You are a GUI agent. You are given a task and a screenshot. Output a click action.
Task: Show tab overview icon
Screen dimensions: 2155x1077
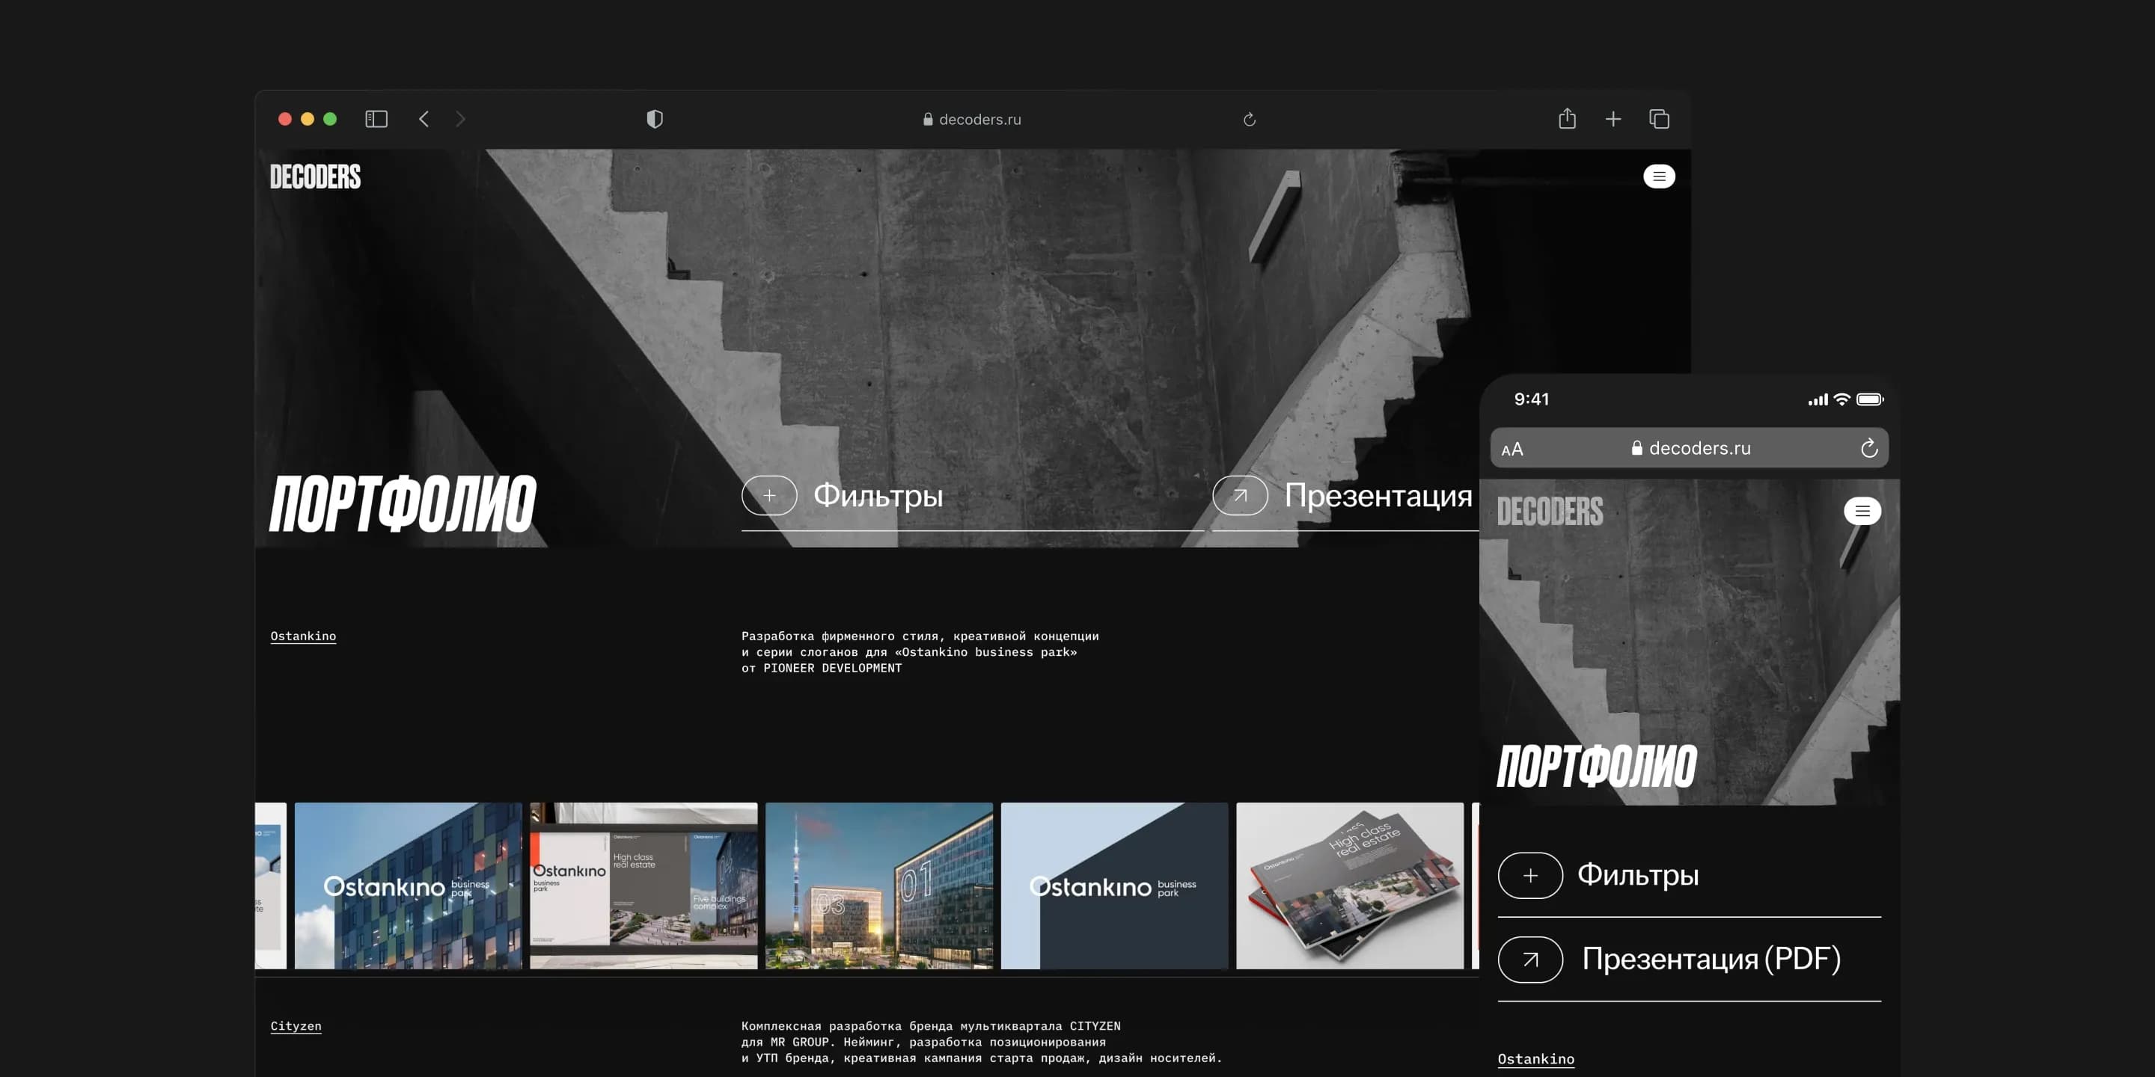1659,119
